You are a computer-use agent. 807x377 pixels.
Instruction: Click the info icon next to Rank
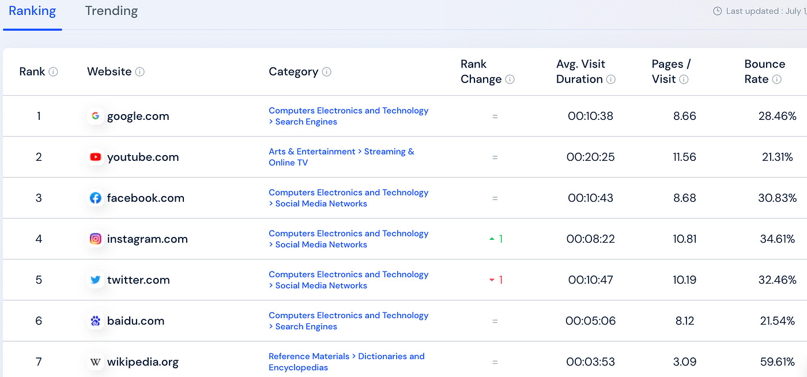point(53,72)
